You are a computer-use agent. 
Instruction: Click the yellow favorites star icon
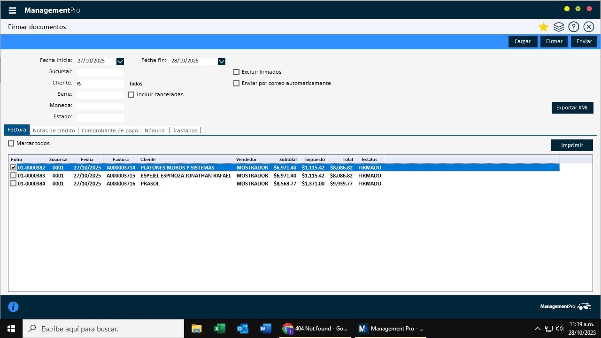(543, 27)
